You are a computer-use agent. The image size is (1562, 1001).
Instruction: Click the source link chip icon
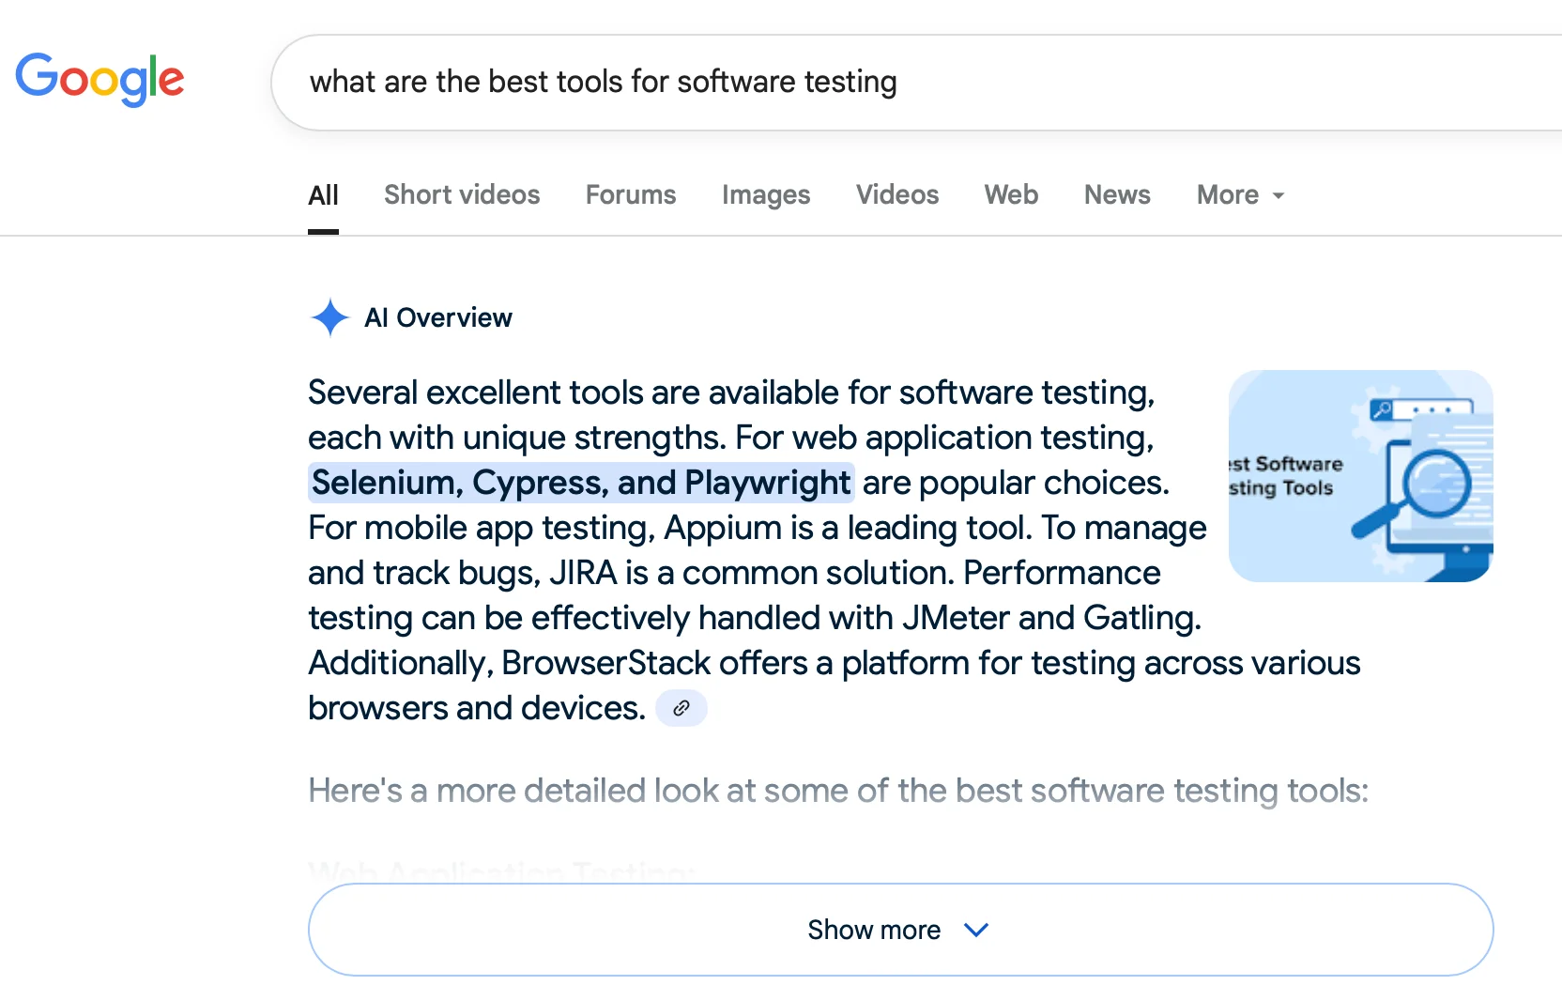pyautogui.click(x=681, y=708)
